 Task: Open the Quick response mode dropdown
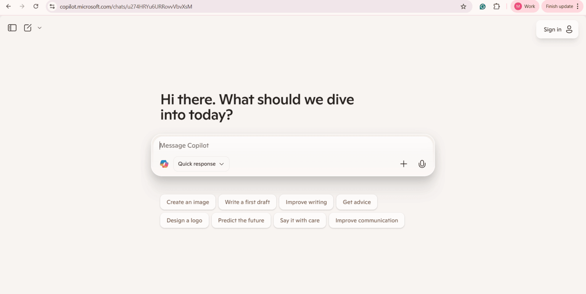(x=201, y=164)
